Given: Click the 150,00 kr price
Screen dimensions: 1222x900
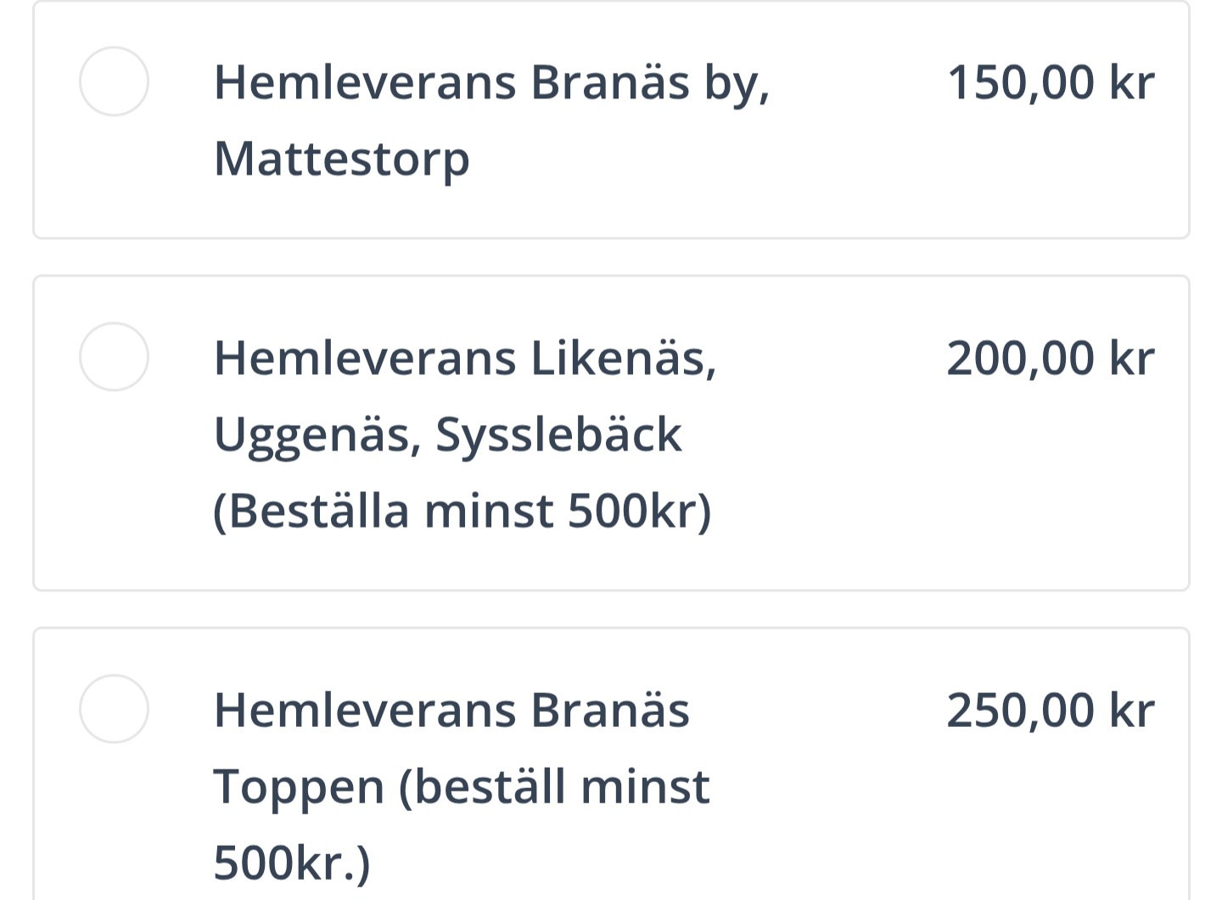Looking at the screenshot, I should point(1050,83).
